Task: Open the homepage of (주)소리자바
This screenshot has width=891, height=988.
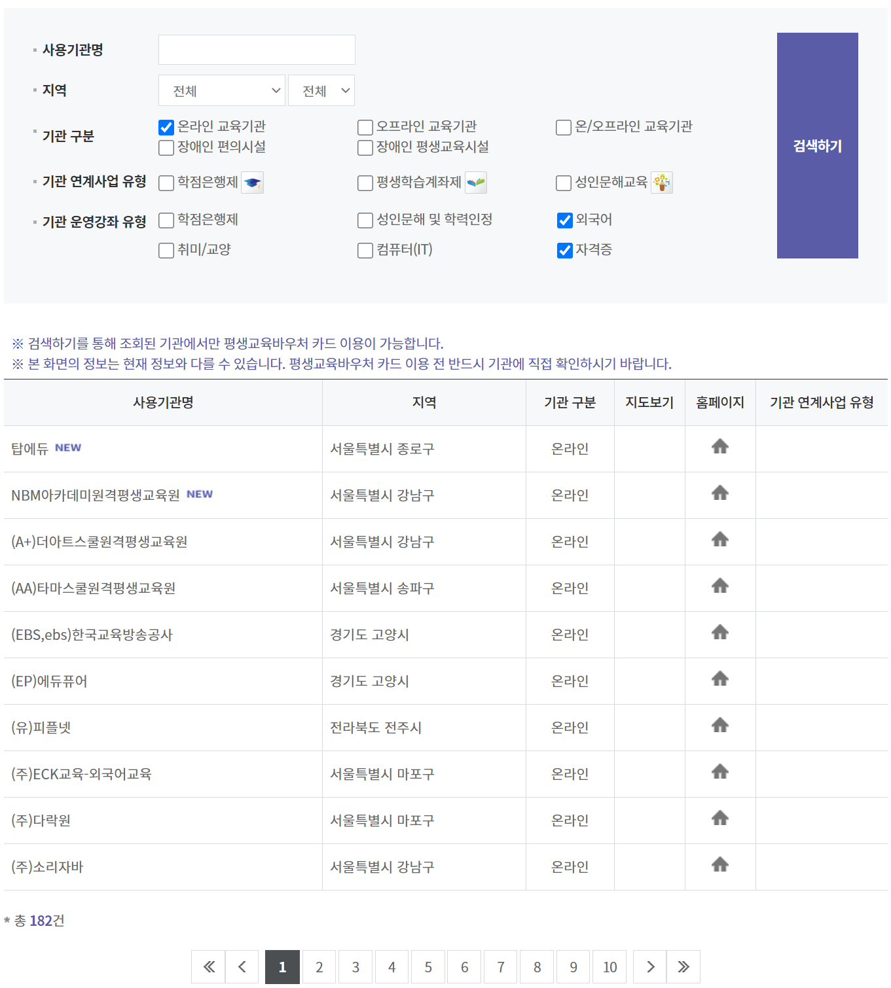Action: [x=720, y=864]
